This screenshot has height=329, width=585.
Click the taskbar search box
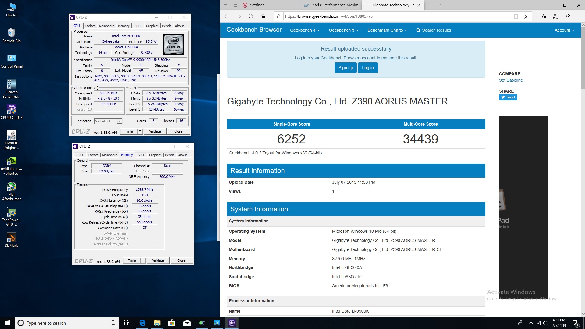point(67,323)
